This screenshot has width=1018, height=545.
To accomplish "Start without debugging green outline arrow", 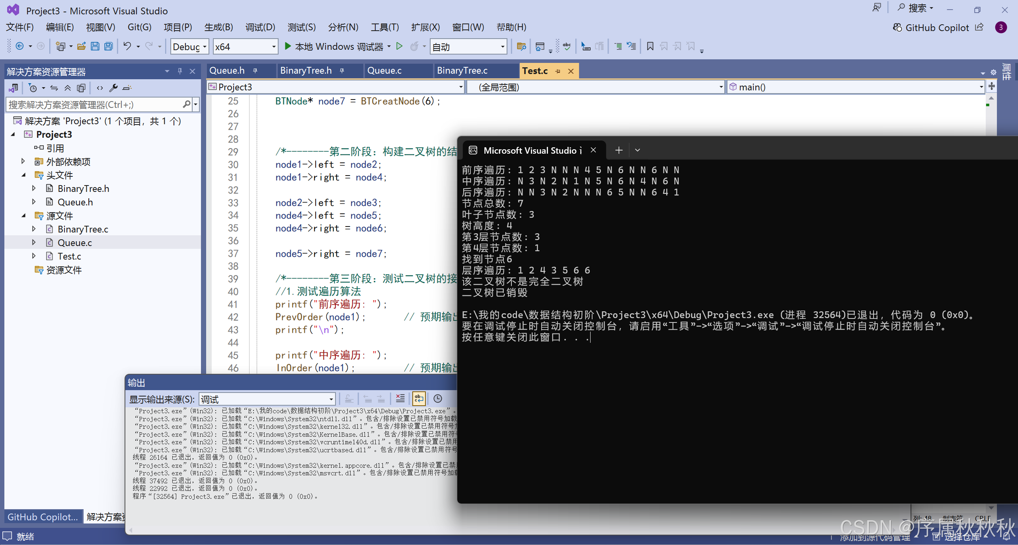I will 399,47.
